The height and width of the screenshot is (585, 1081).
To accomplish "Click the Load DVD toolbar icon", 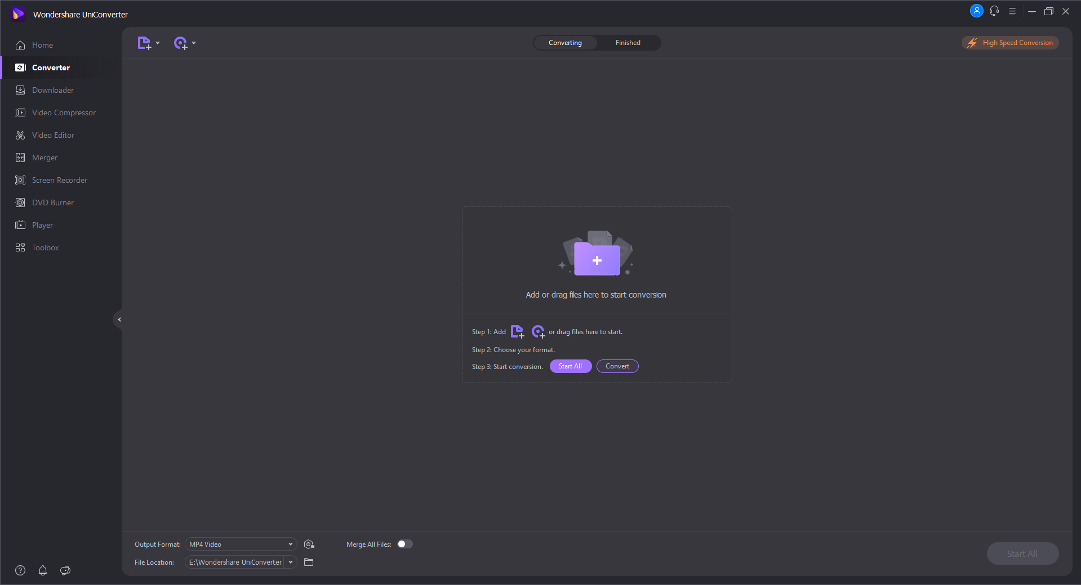I will click(x=181, y=43).
